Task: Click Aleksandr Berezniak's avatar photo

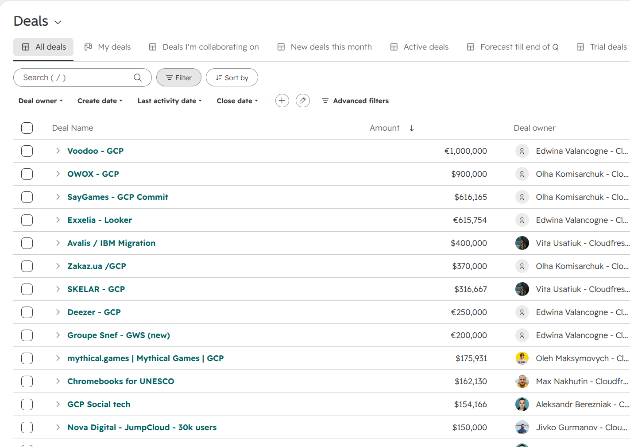Action: point(522,404)
